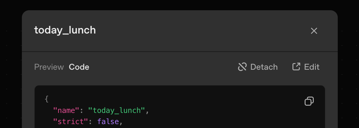The image size is (359, 128).
Task: Click the colon after the "name" key
Action: (x=81, y=111)
